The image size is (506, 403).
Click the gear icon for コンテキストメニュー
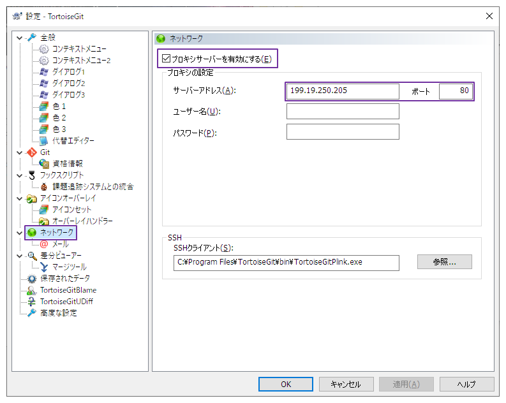point(44,49)
